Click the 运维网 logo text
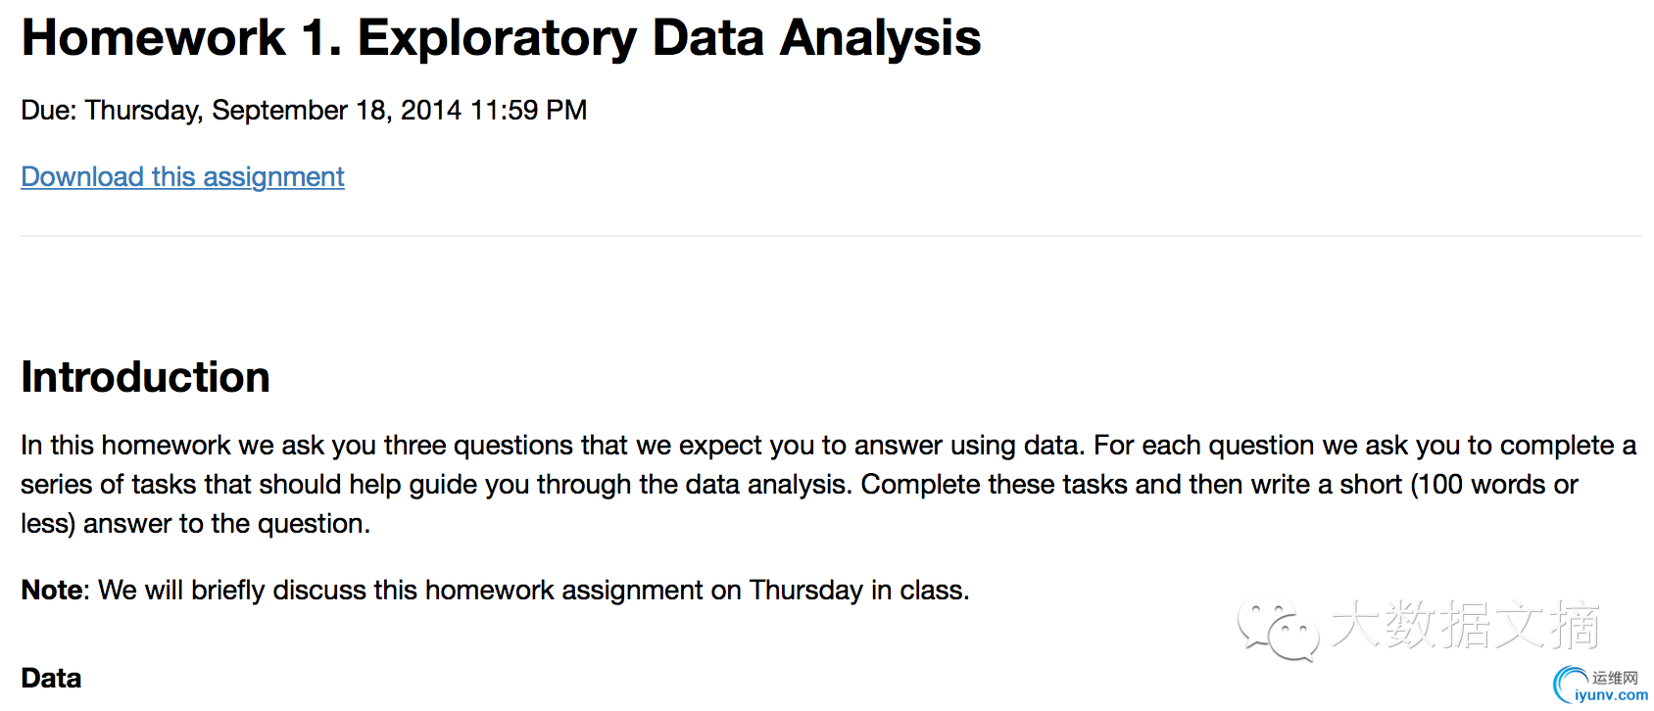1654x711 pixels. click(1615, 678)
